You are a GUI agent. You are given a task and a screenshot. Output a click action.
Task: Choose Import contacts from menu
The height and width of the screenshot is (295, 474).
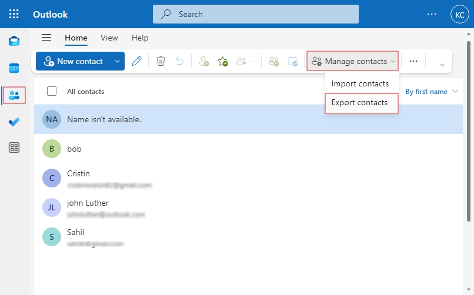pos(362,83)
